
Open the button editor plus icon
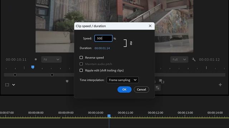tap(220, 85)
